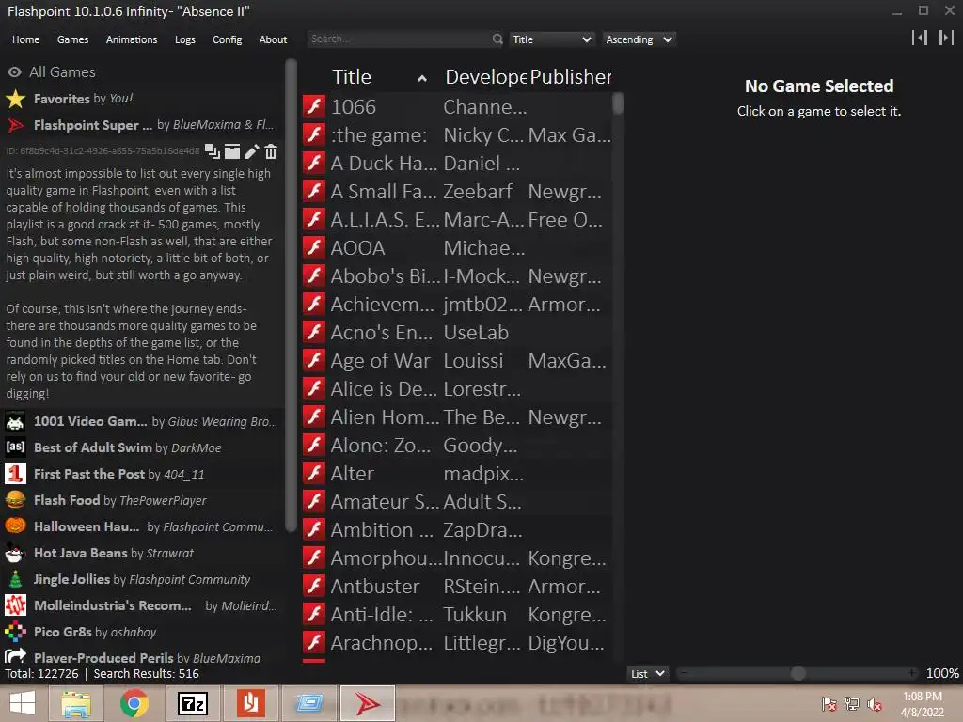The height and width of the screenshot is (722, 963).
Task: Click the First Past the Post icon
Action: (15, 474)
